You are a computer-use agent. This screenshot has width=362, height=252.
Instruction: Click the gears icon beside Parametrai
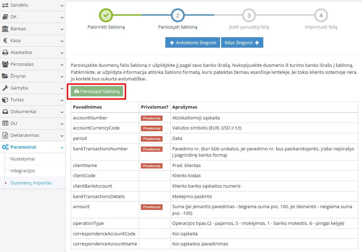point(5,147)
